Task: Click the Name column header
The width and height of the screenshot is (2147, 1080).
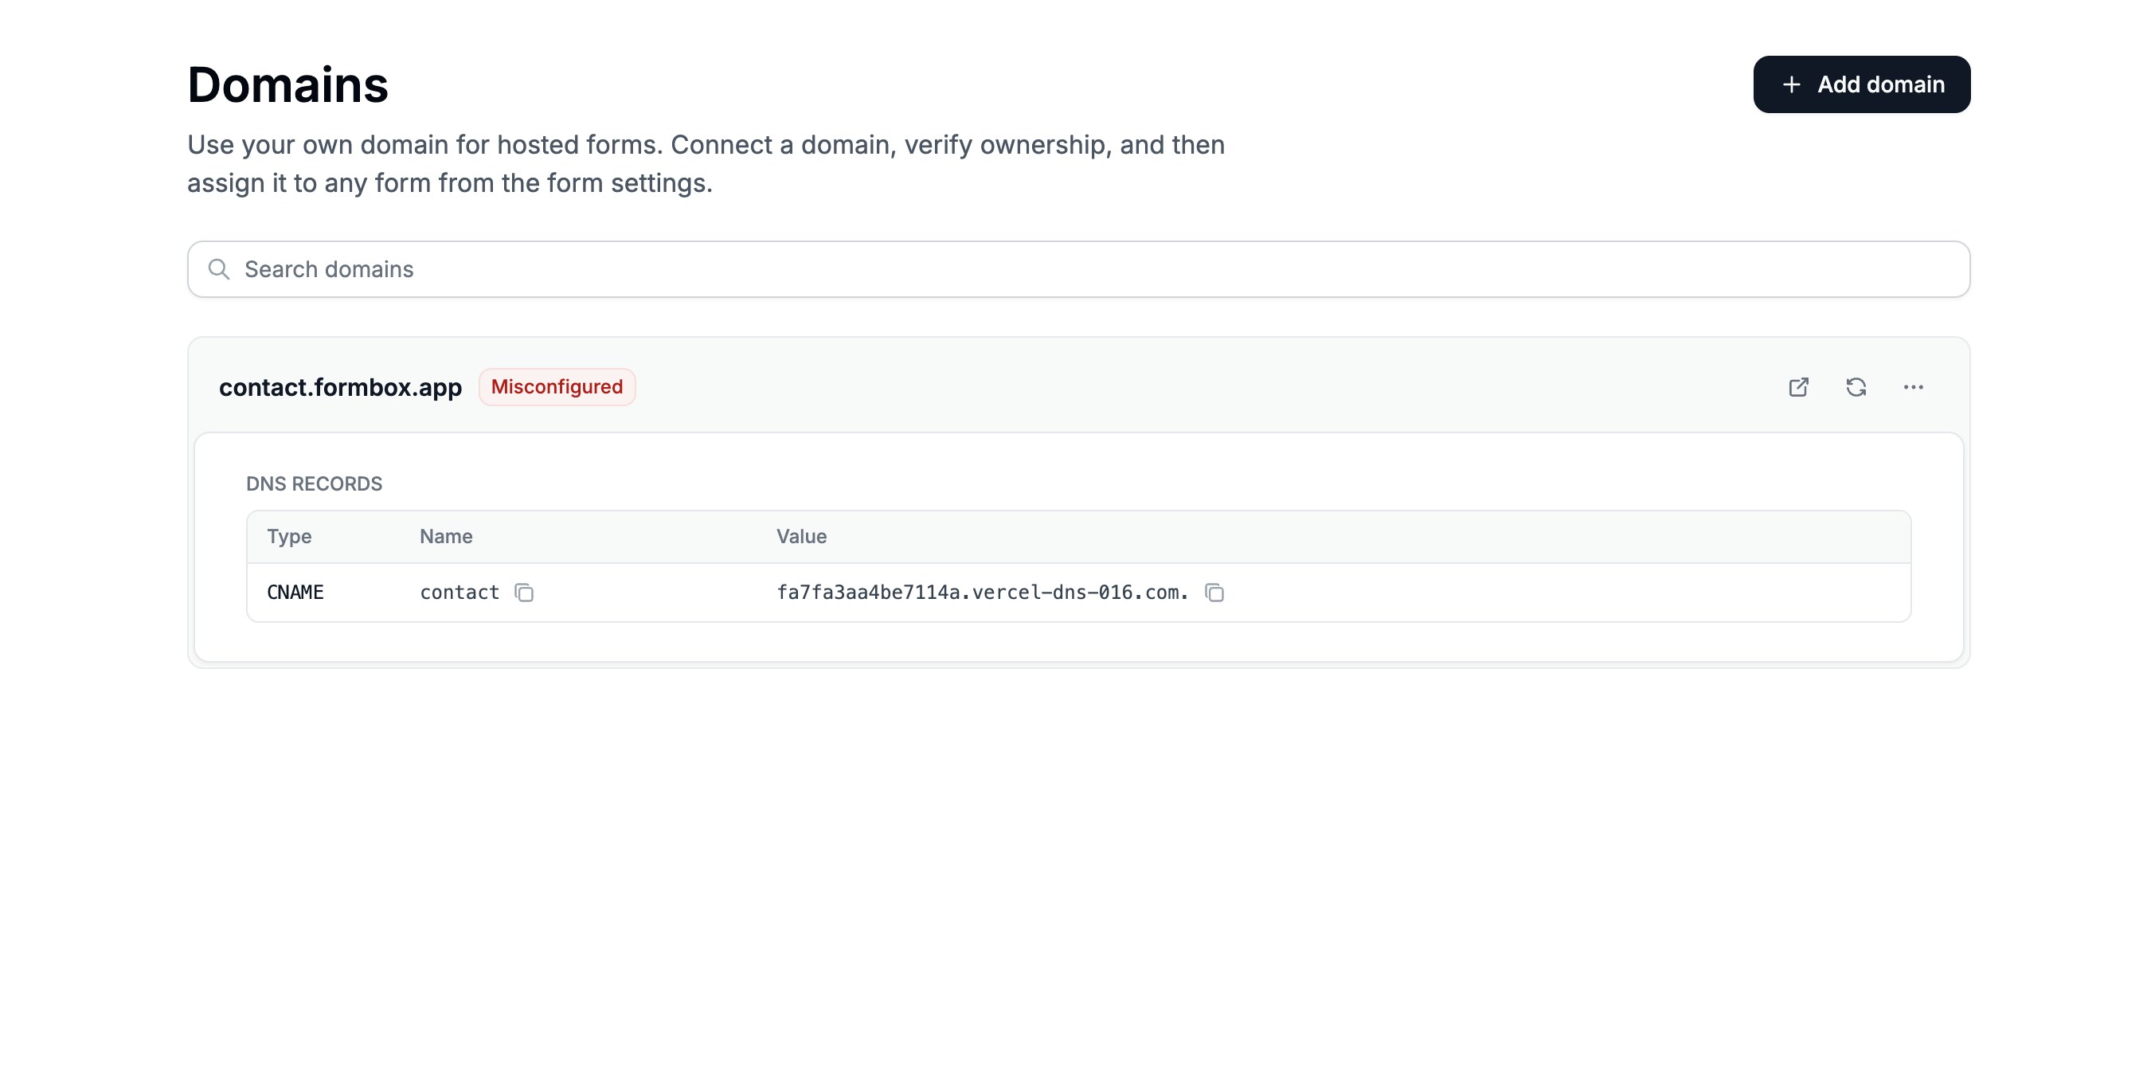Action: pos(446,536)
